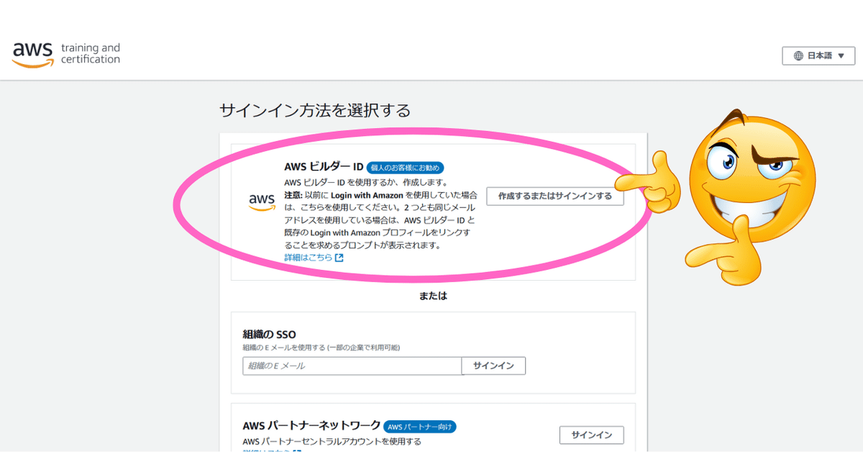Click the AWS パートナーネットワーク heading

pyautogui.click(x=311, y=426)
